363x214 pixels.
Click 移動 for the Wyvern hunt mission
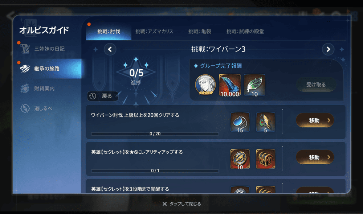315,120
